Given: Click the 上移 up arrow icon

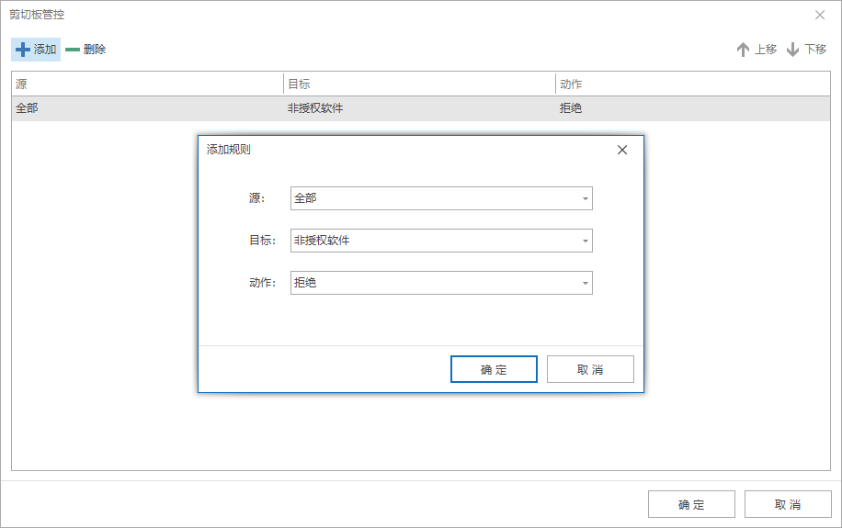Looking at the screenshot, I should point(743,50).
